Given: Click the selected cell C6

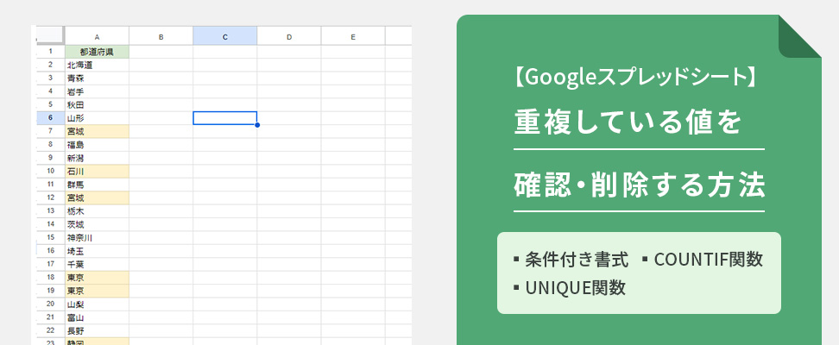Looking at the screenshot, I should 224,118.
